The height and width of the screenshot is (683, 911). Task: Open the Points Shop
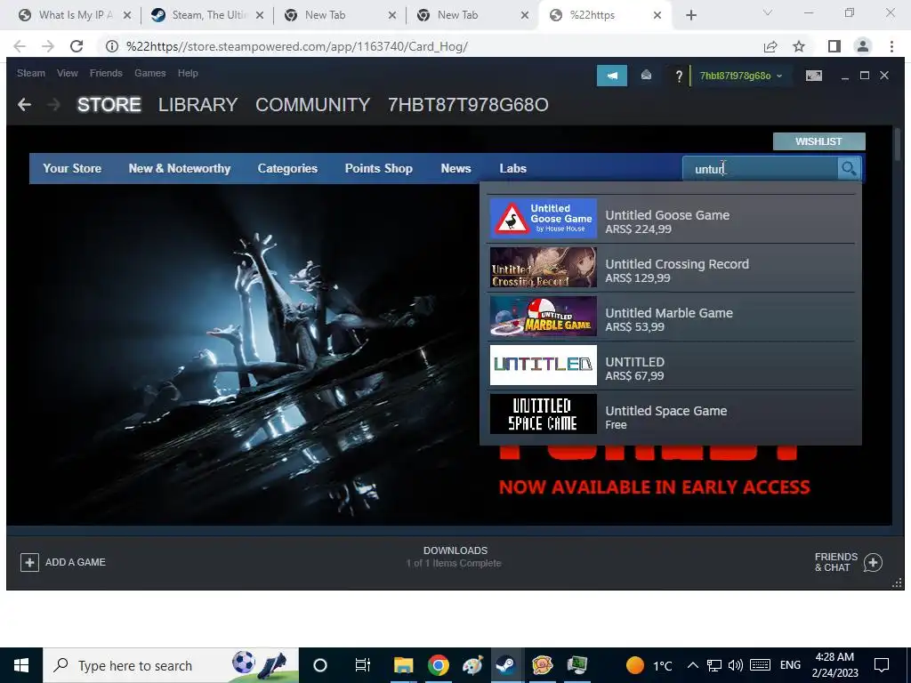[x=379, y=168]
